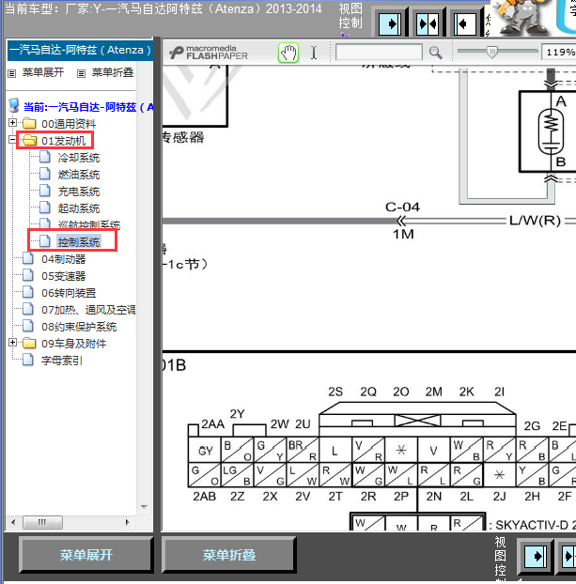Open 字母索引 entry
Screen dimensions: 576x584
(x=62, y=361)
